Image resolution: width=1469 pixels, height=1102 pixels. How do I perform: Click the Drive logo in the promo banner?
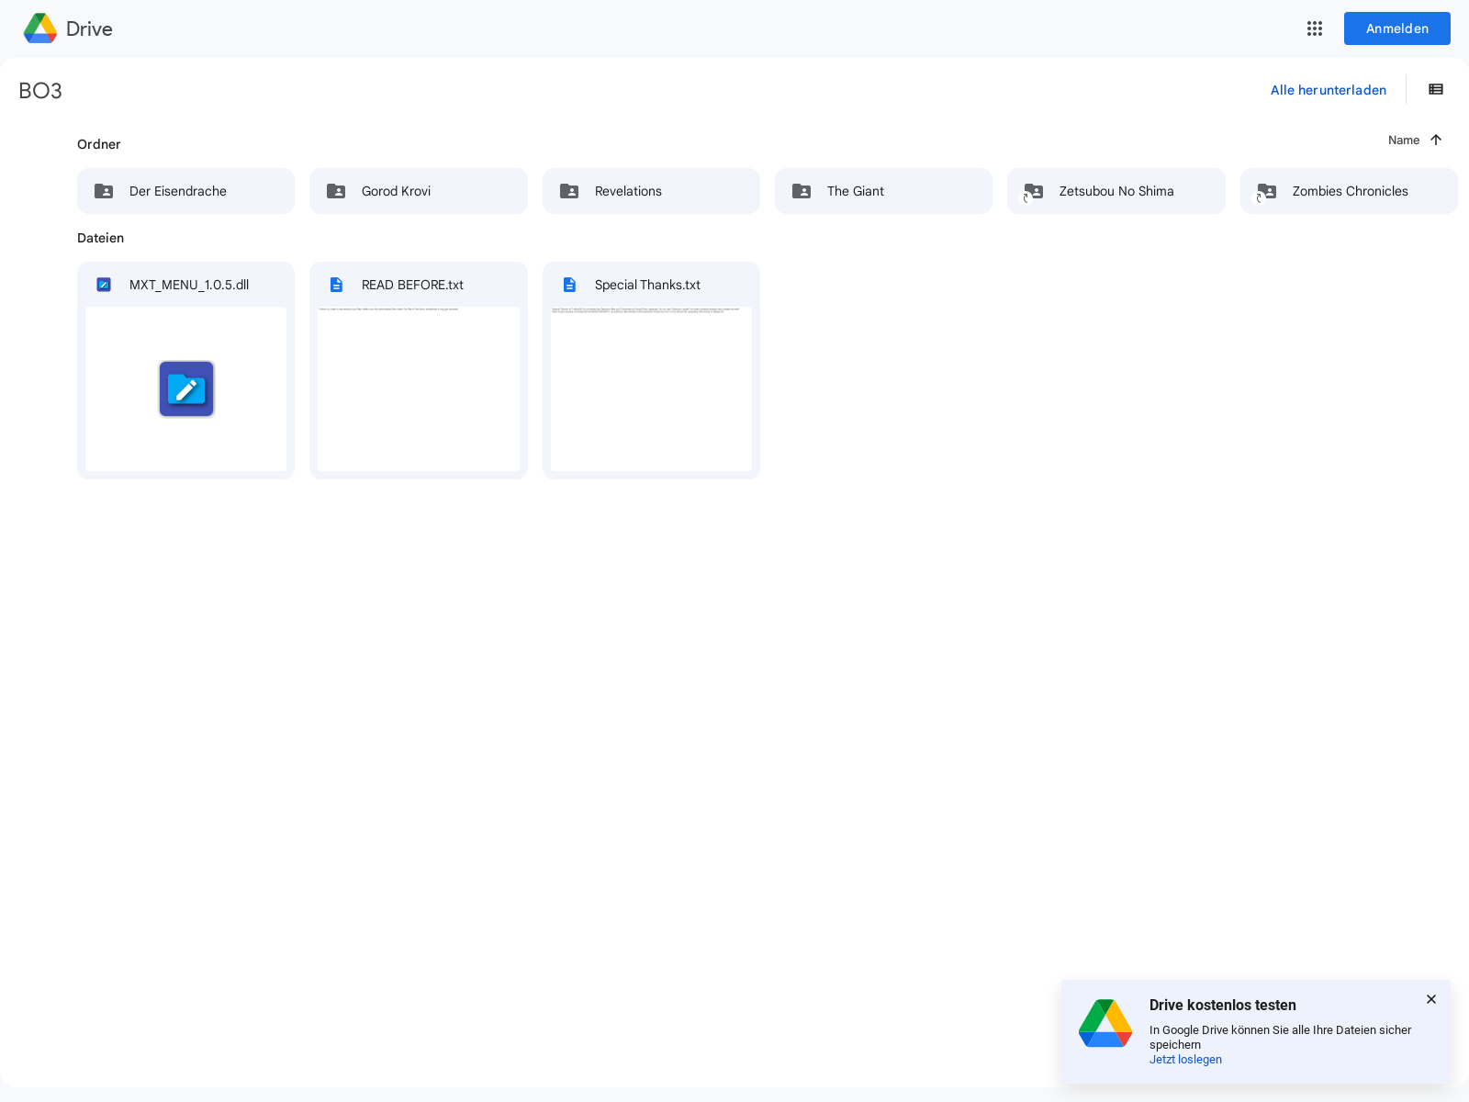tap(1105, 1023)
